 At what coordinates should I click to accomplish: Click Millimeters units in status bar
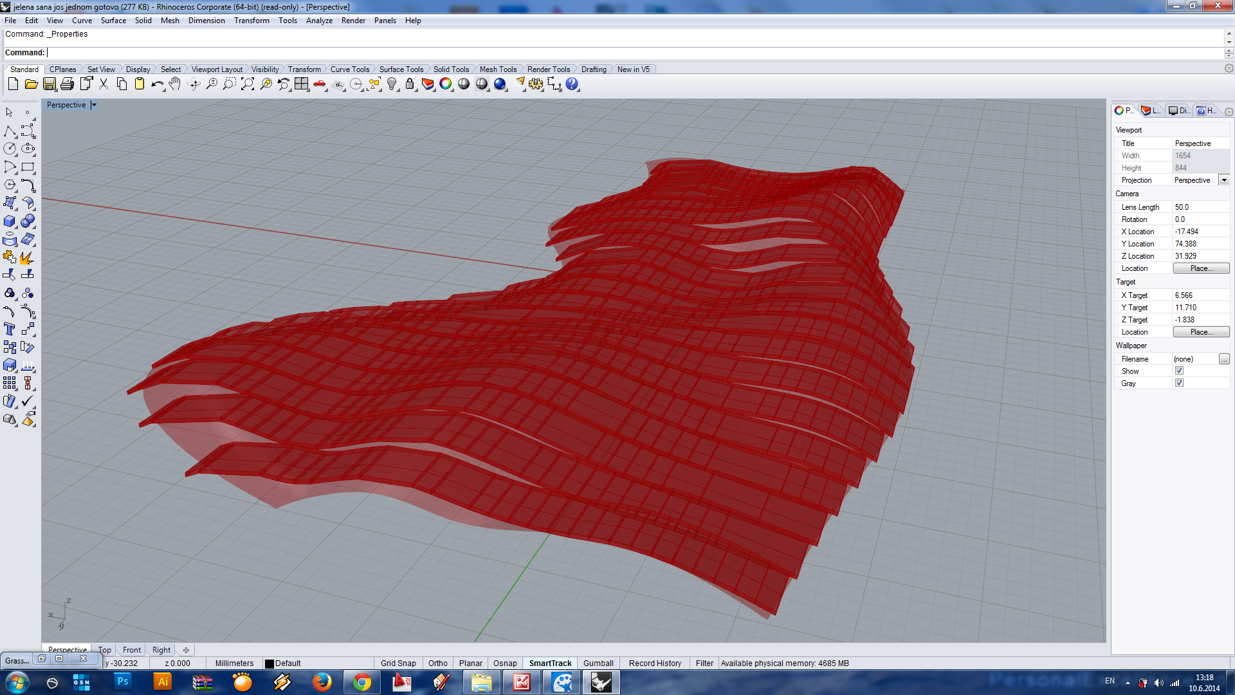point(234,663)
